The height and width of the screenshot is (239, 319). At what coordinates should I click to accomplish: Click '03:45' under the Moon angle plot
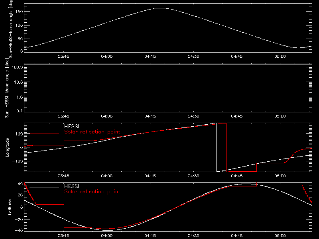click(x=63, y=116)
